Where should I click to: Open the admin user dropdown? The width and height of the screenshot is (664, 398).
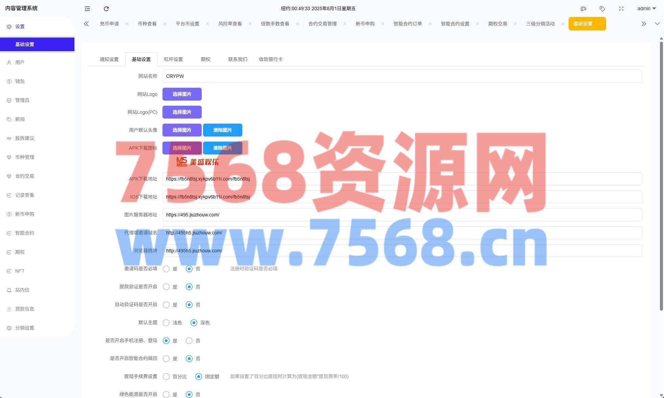coord(646,9)
